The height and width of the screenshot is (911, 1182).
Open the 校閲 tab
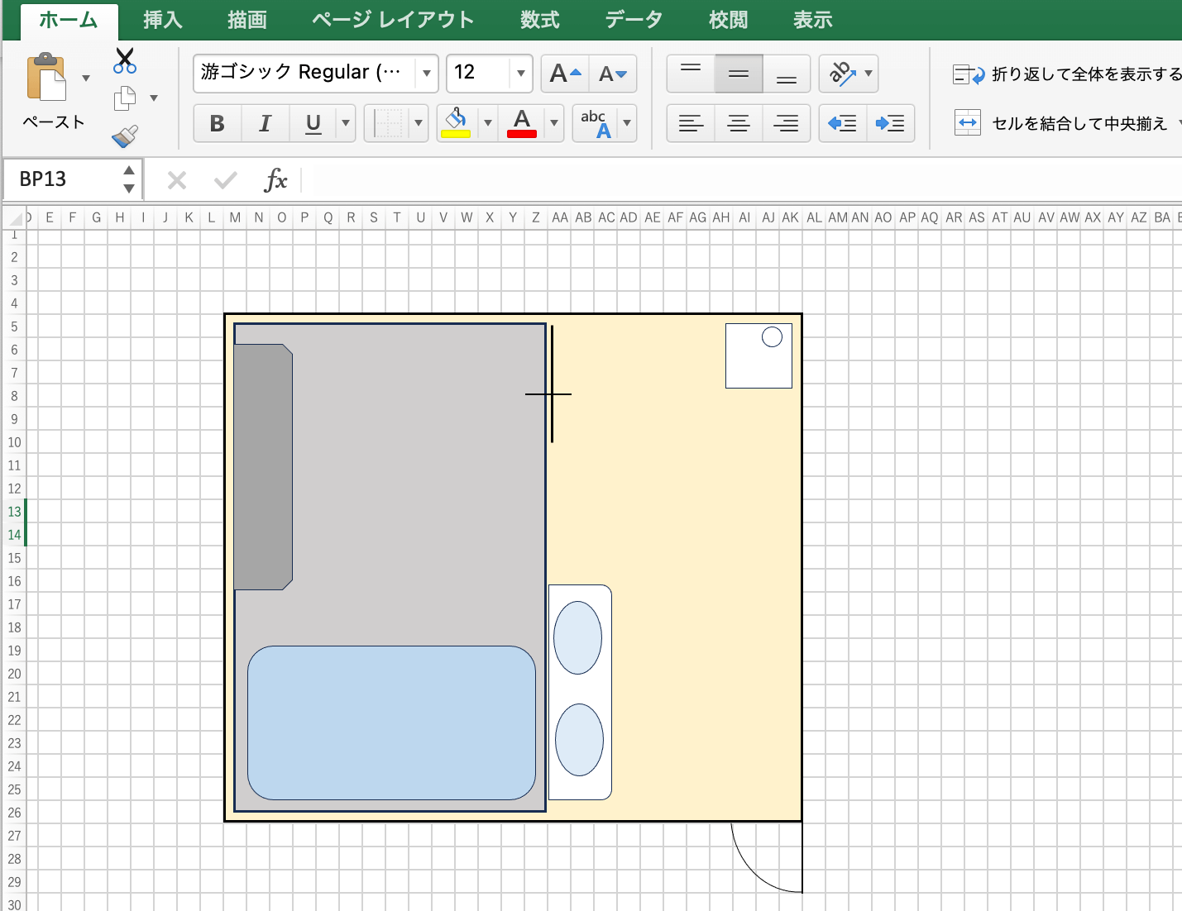729,20
